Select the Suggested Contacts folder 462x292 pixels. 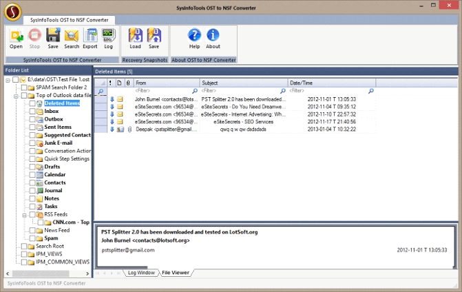(x=67, y=135)
